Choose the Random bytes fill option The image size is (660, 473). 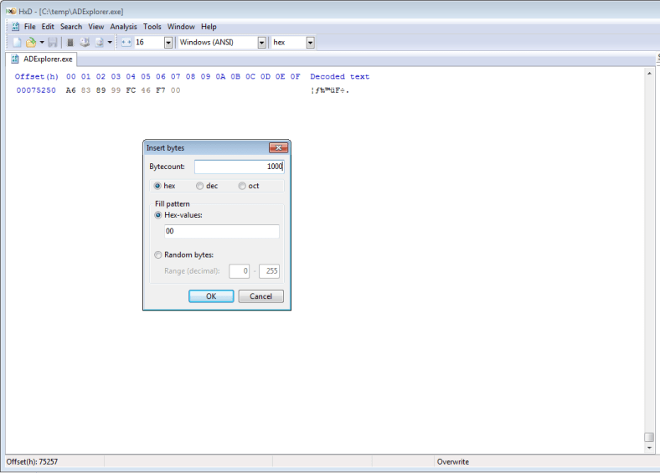157,254
